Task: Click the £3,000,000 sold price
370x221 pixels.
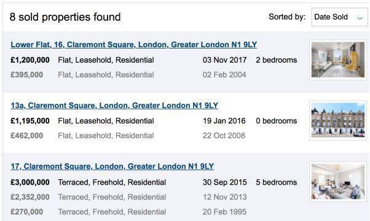Action: pos(30,182)
